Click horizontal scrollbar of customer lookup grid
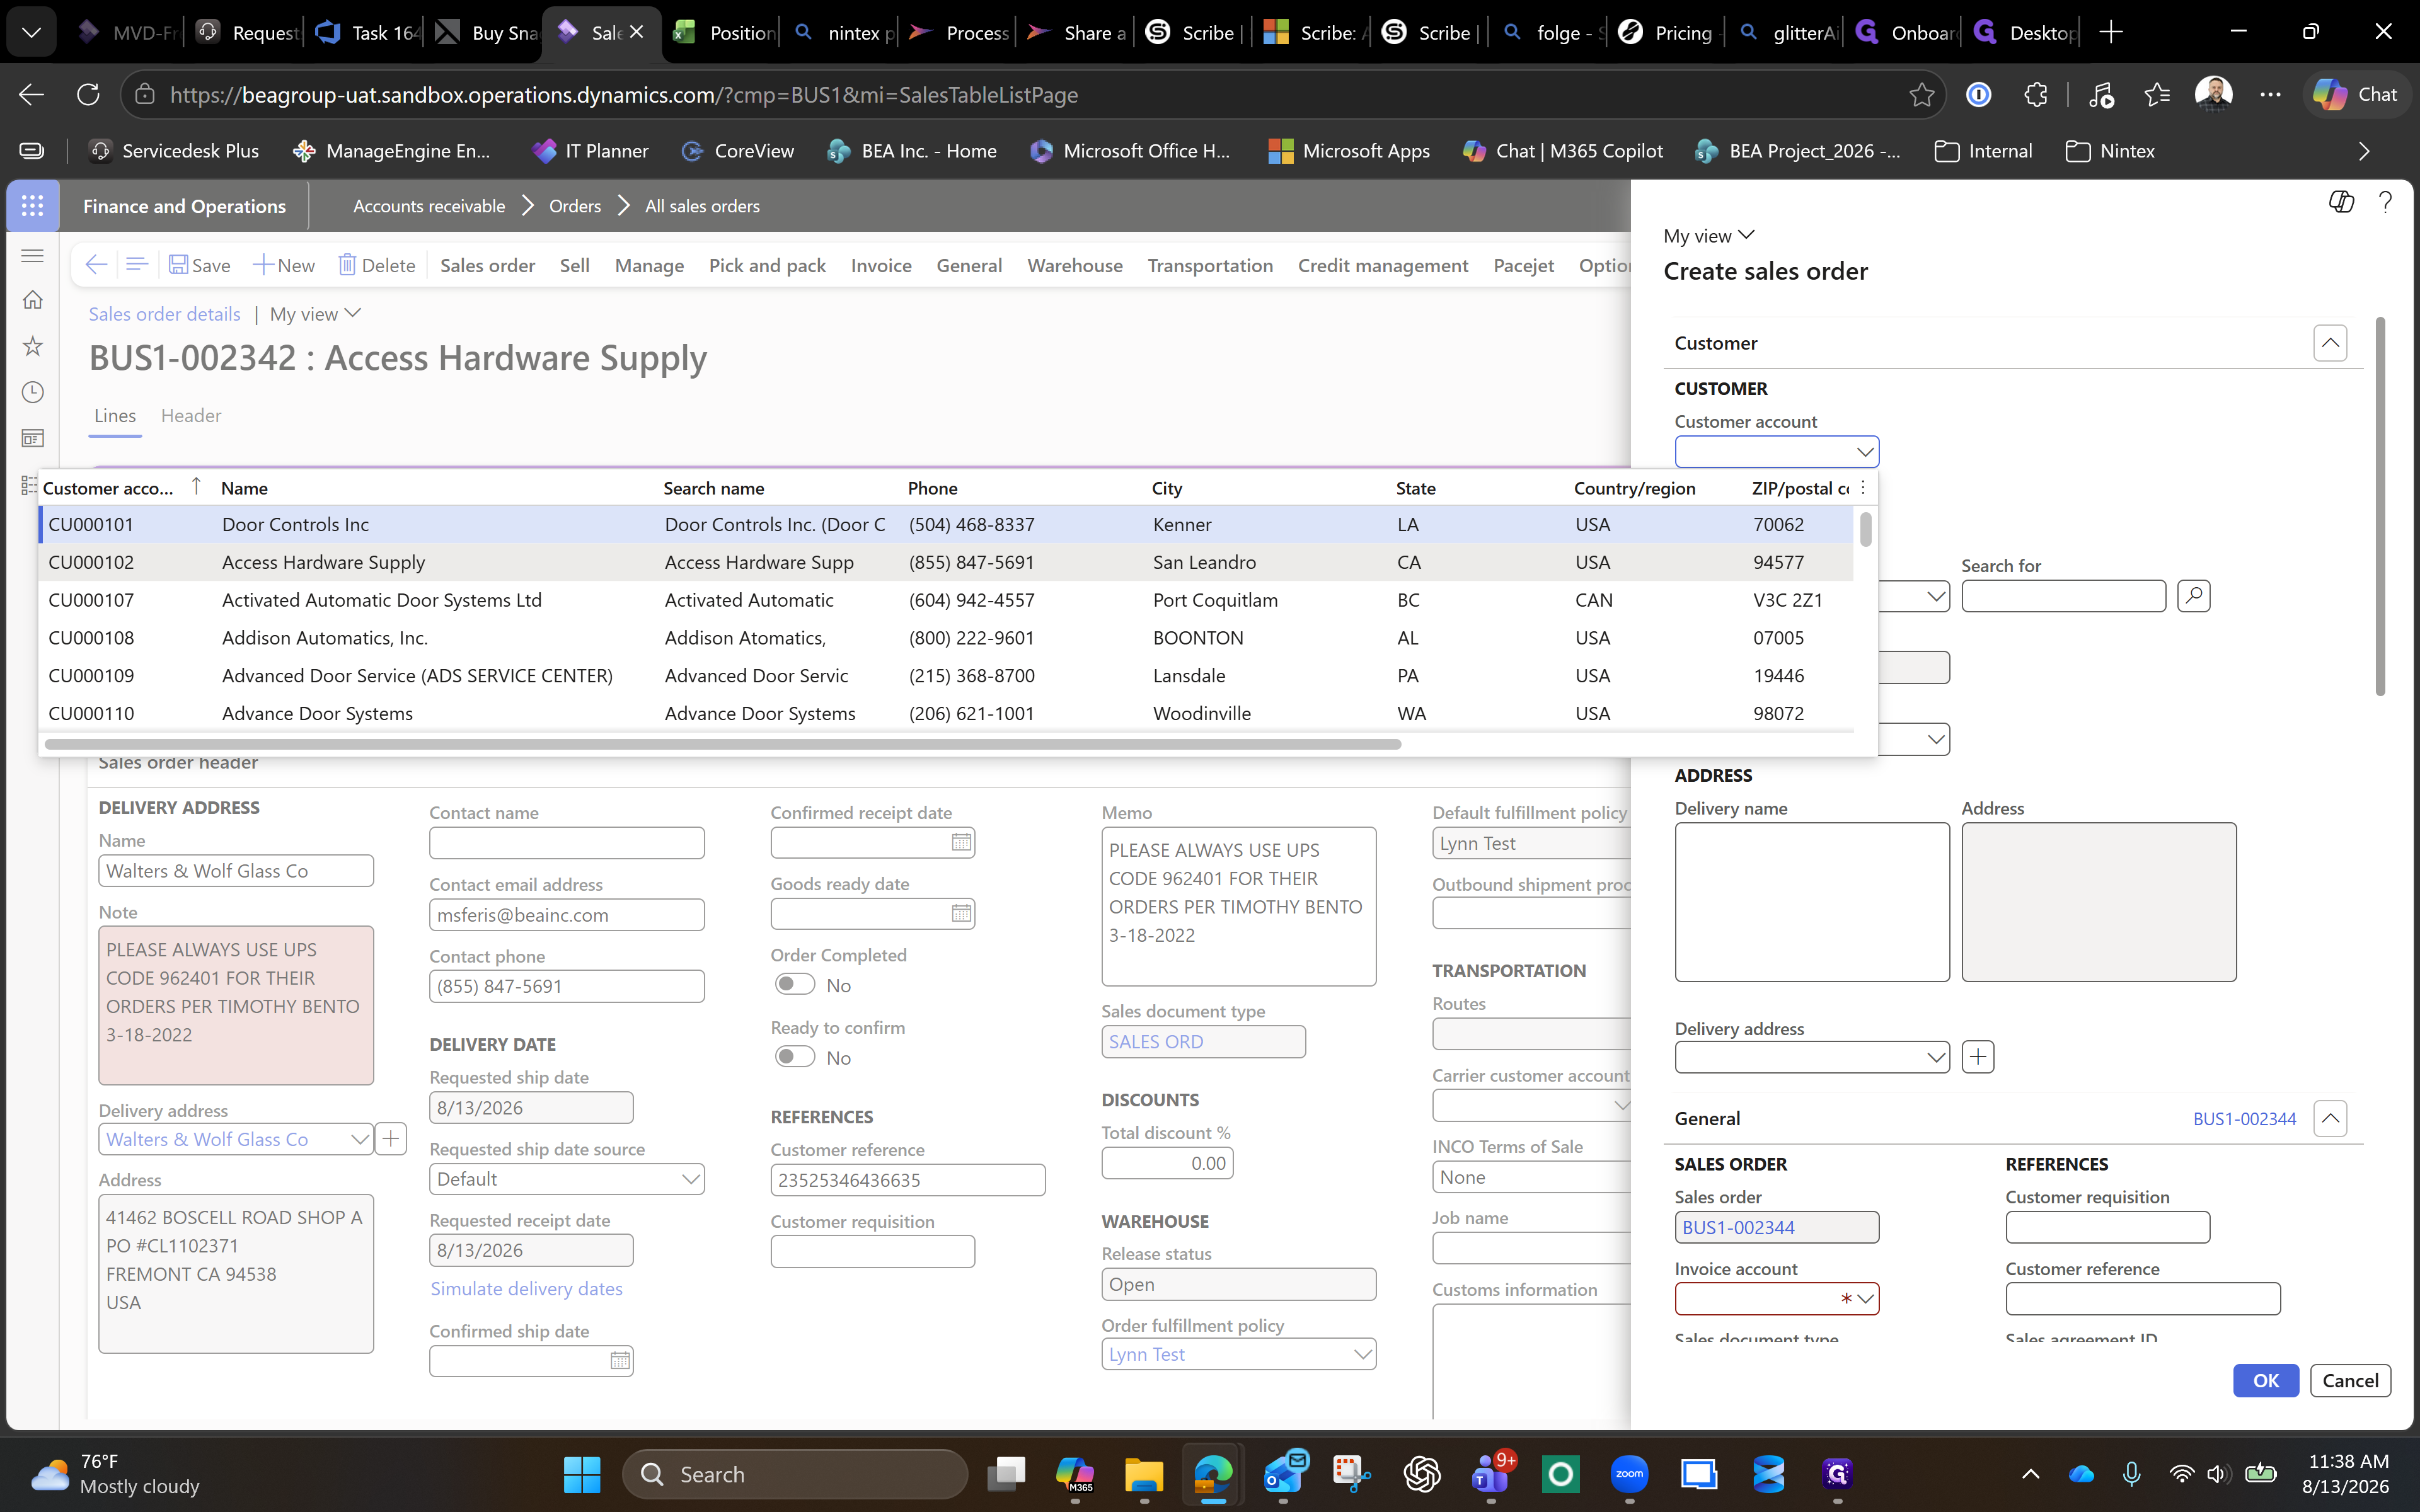The image size is (2420, 1512). coord(722,744)
